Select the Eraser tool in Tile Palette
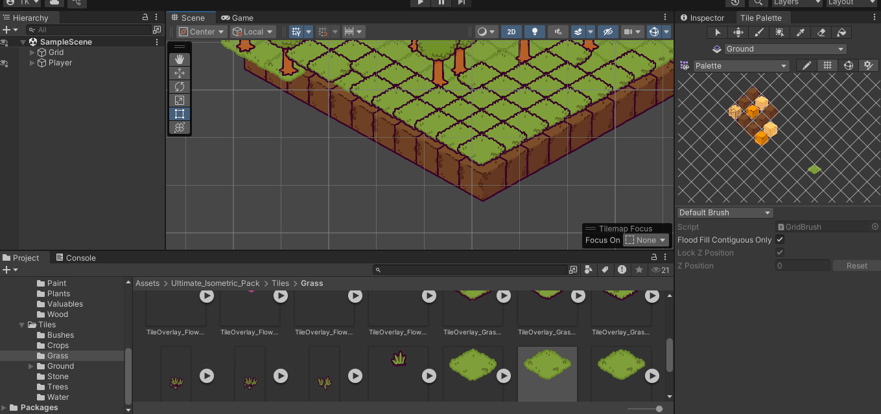 pos(821,32)
